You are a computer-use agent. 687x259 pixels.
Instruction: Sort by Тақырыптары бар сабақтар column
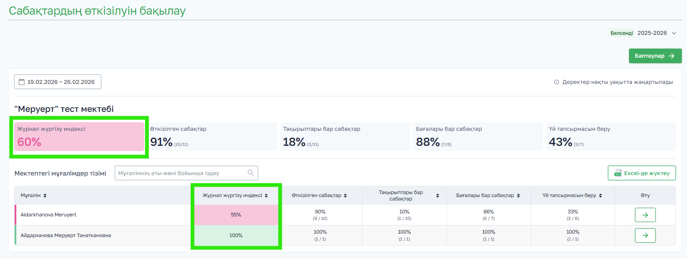click(x=437, y=196)
